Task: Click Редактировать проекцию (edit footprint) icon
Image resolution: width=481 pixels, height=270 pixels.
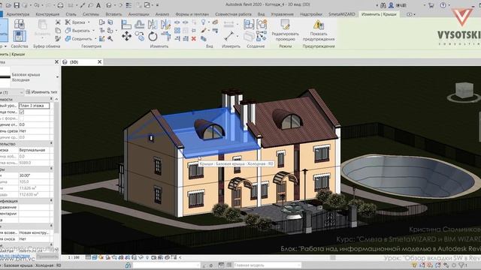Action: 285,25
